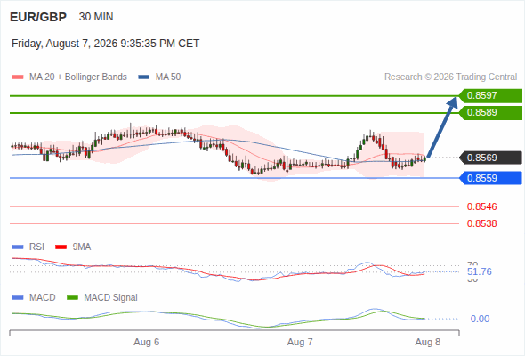The image size is (525, 356).
Task: Click the RSI legend label
Action: pos(36,247)
